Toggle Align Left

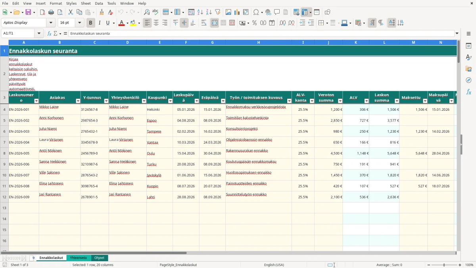click(x=147, y=23)
